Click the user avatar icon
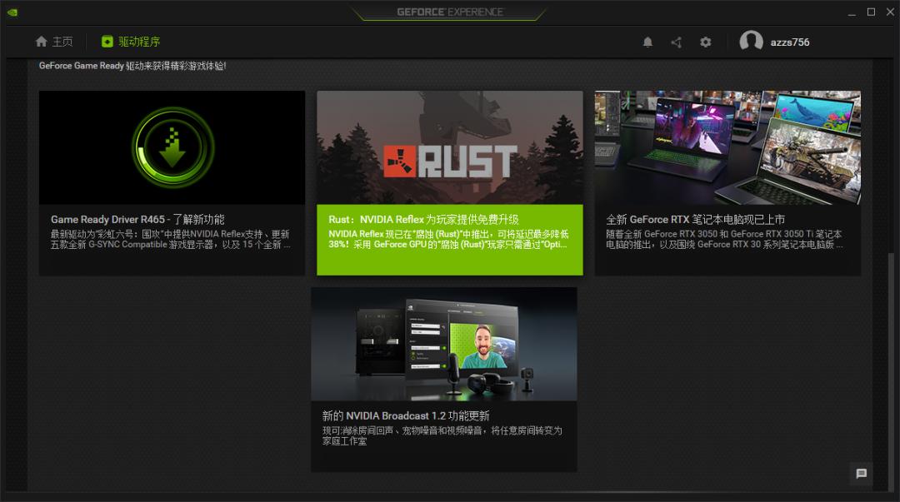This screenshot has height=502, width=900. click(751, 42)
